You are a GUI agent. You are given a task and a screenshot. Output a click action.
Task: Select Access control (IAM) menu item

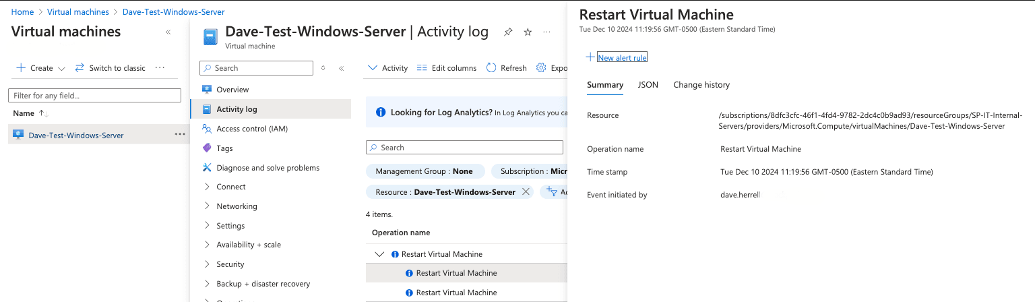251,129
